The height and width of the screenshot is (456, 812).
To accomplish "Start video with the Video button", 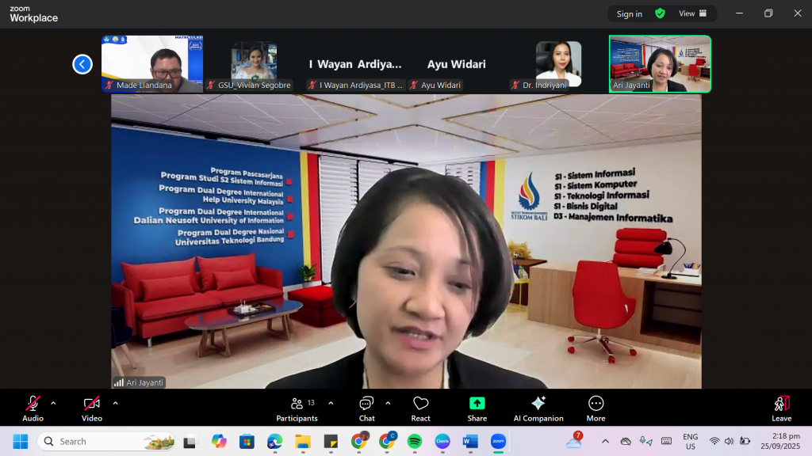I will pyautogui.click(x=91, y=408).
